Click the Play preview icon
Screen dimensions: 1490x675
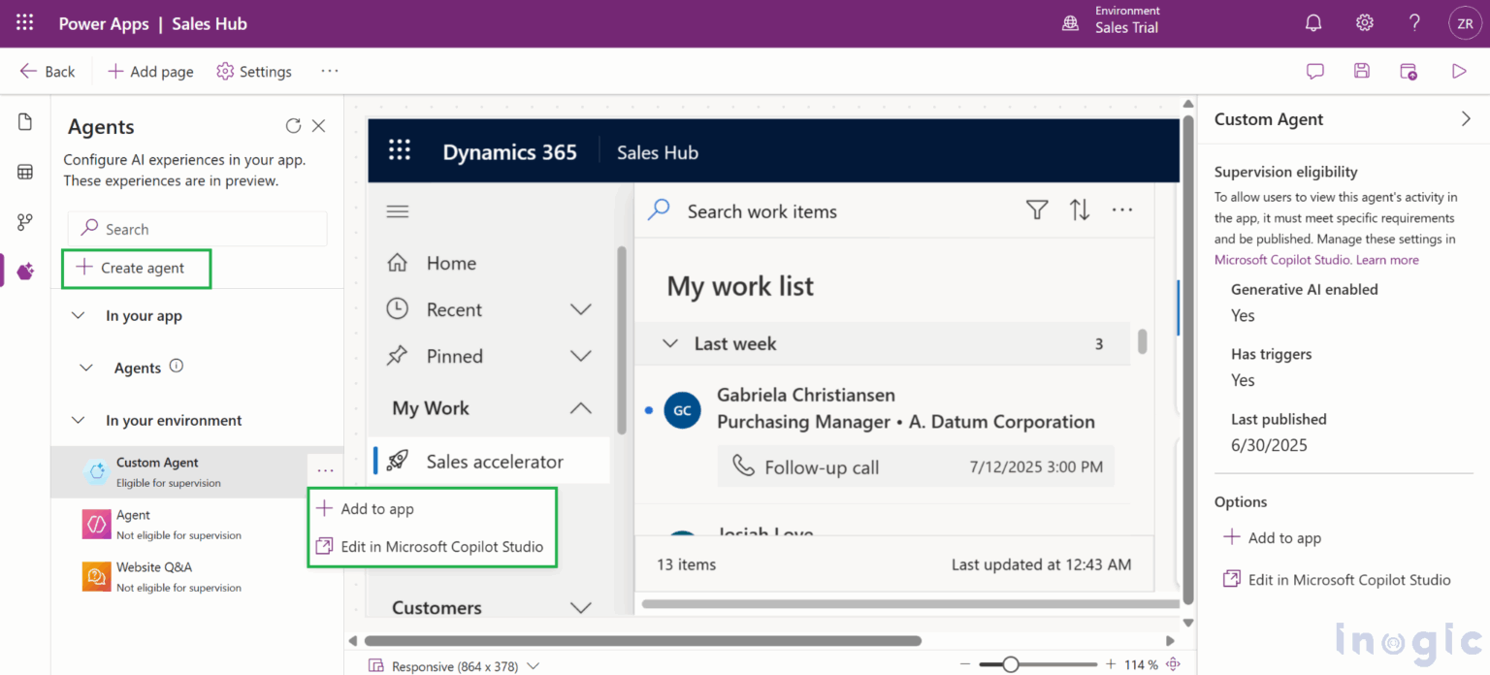[x=1459, y=71]
